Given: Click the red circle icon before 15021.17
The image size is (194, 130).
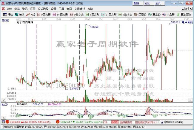Looking at the screenshot, I should pos(58,122).
